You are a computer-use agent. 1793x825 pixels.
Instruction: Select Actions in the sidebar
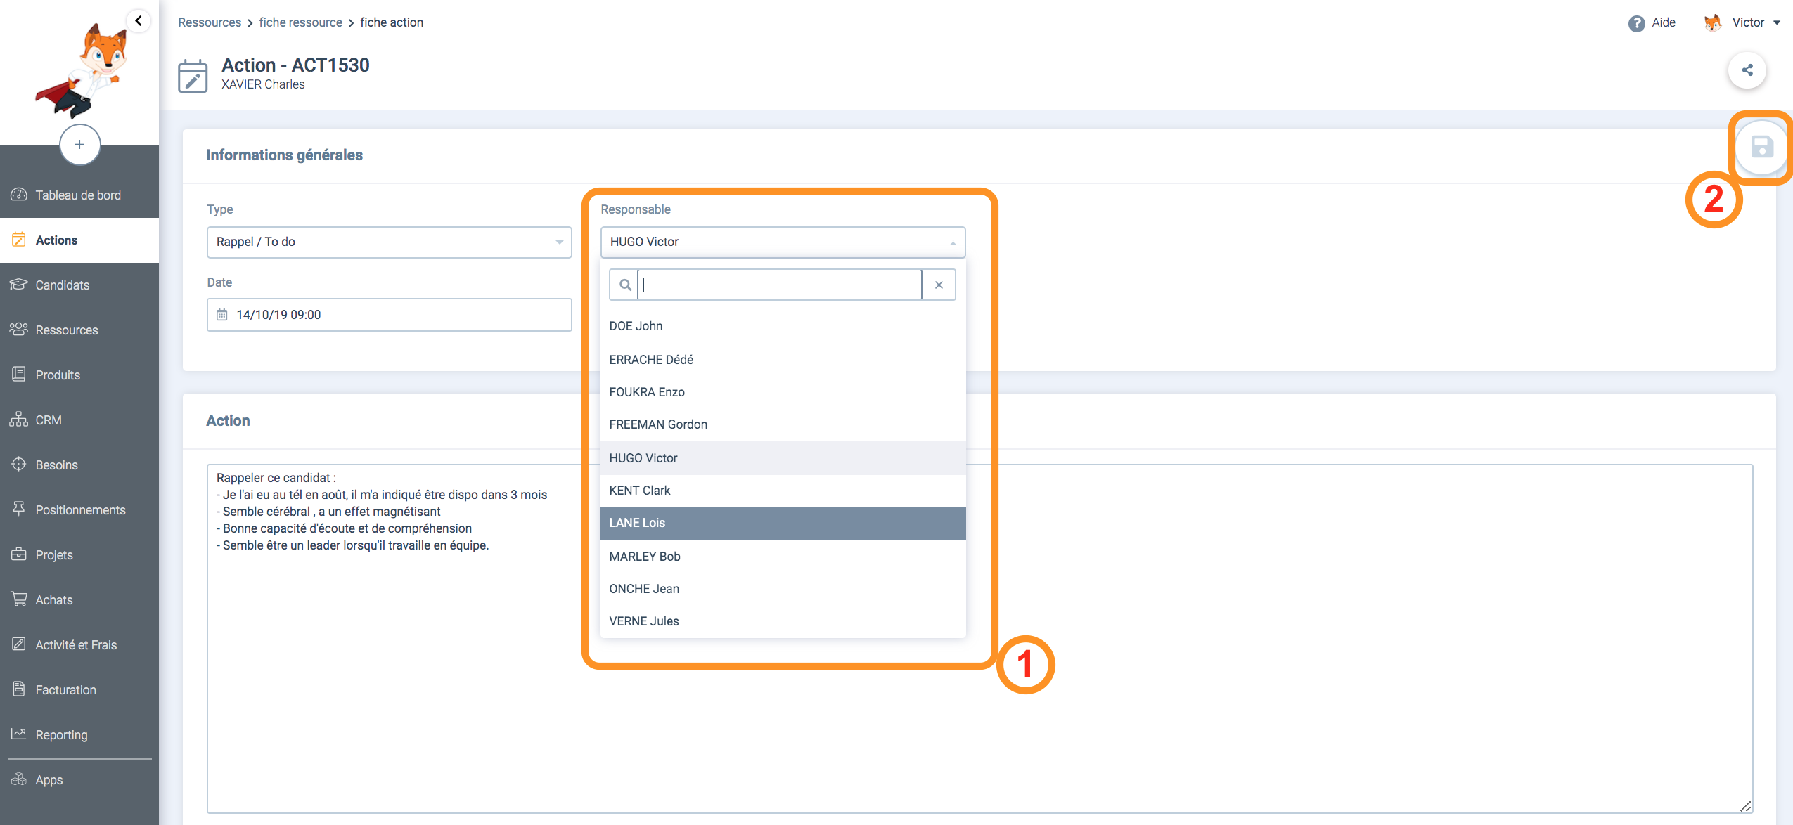coord(79,240)
